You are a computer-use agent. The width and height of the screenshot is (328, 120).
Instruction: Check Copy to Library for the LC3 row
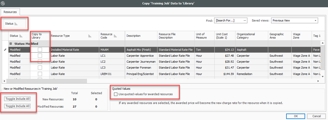tap(40, 68)
